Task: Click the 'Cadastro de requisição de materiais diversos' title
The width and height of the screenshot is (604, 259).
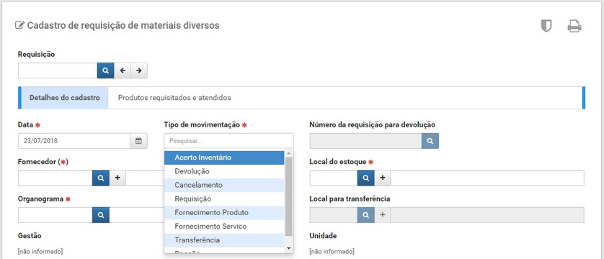Action: [123, 26]
